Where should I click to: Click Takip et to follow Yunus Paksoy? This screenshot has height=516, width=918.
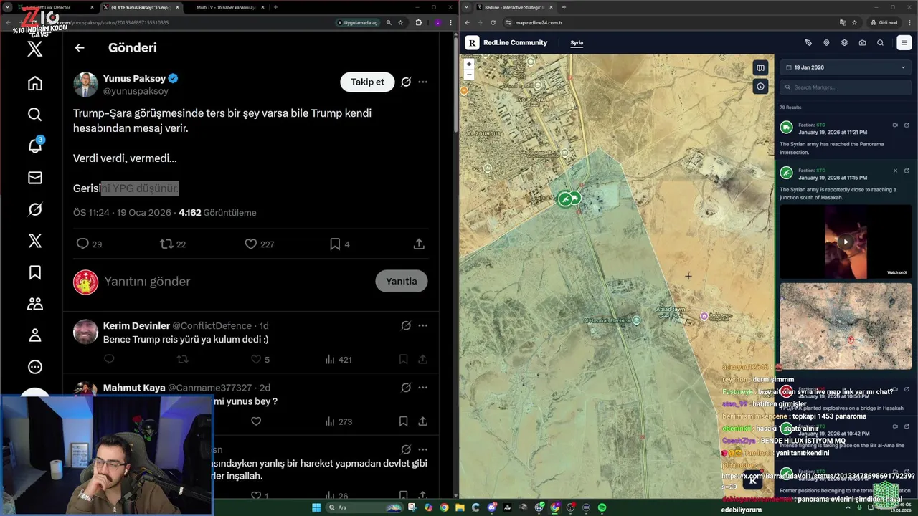pos(367,82)
